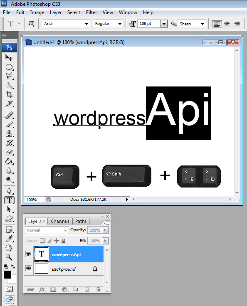This screenshot has height=306, width=247.
Task: Open the font size dropdown
Action: point(164,24)
